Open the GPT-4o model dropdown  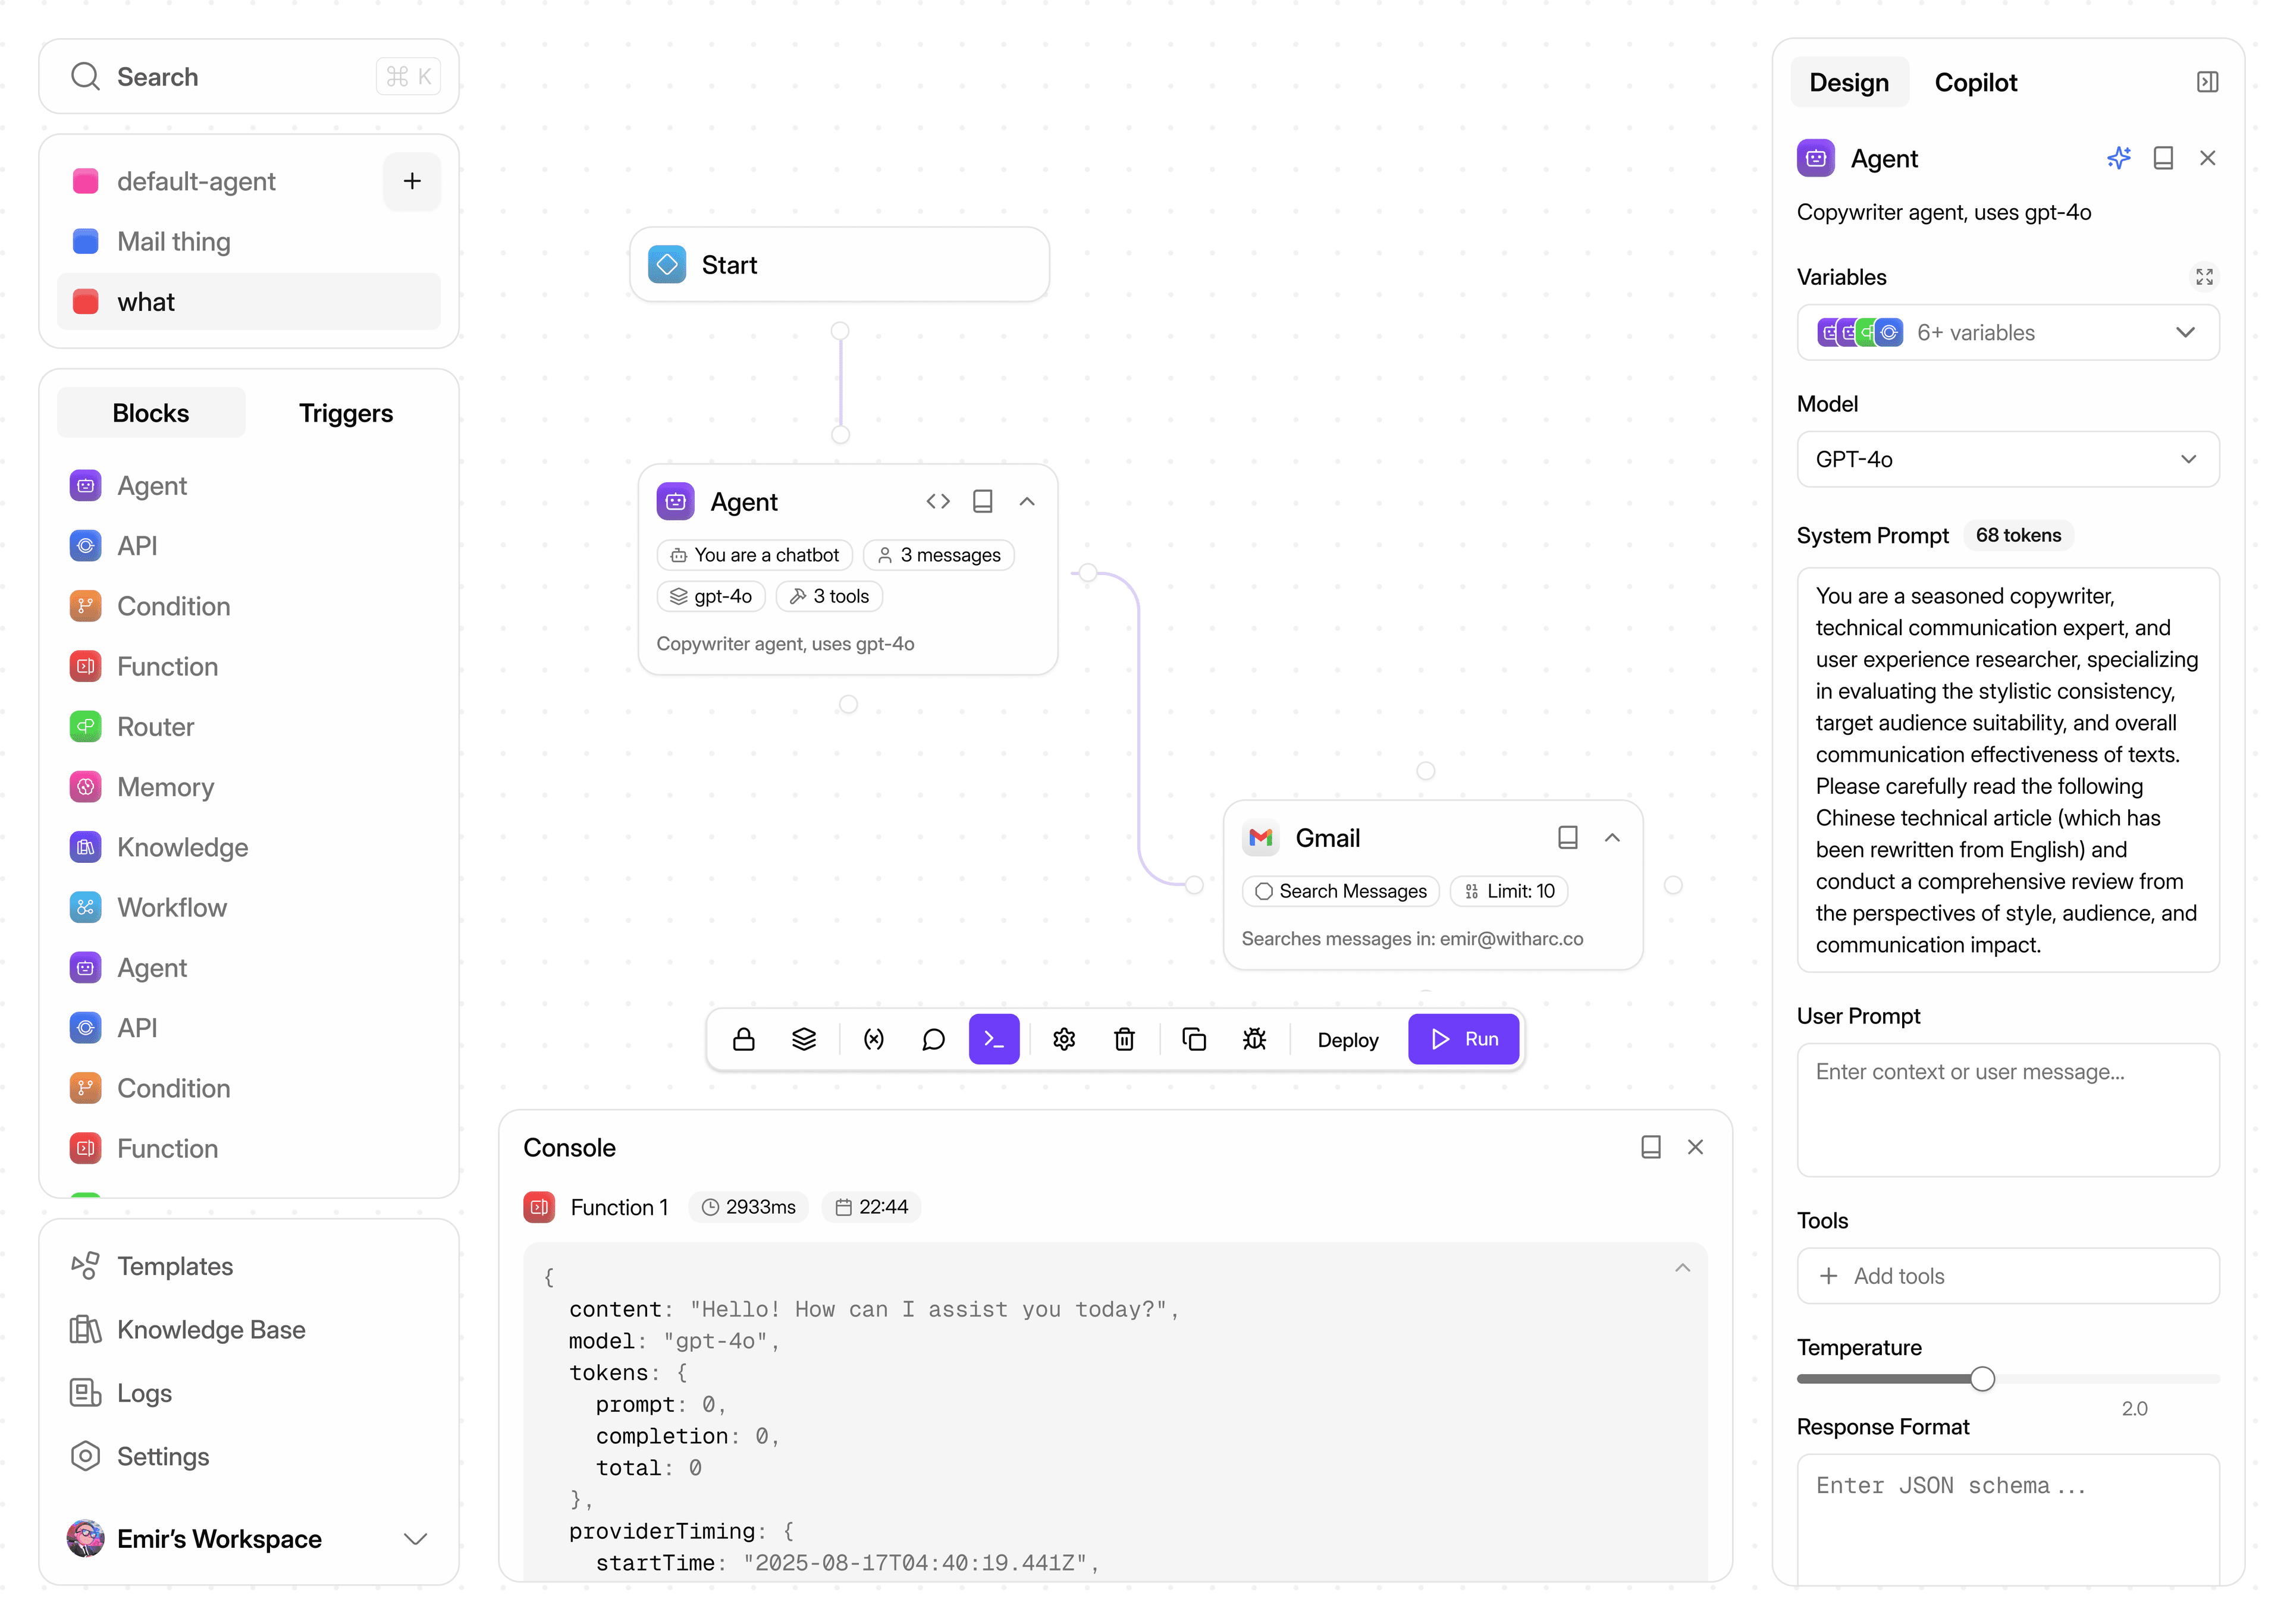click(x=2008, y=459)
